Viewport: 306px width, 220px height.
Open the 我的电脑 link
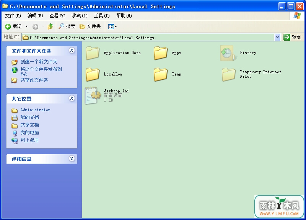(30, 133)
